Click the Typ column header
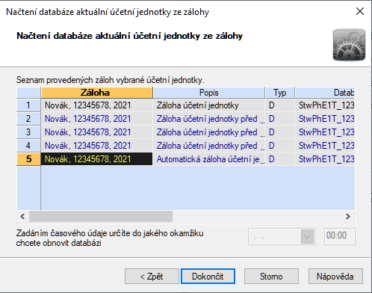The height and width of the screenshot is (293, 372). tap(280, 93)
